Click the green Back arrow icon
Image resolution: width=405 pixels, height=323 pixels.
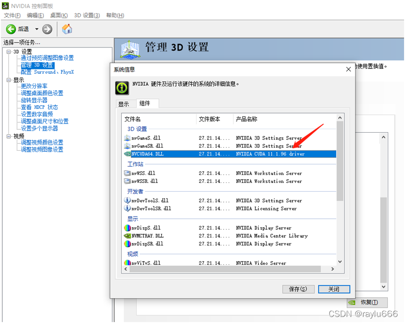click(x=11, y=29)
